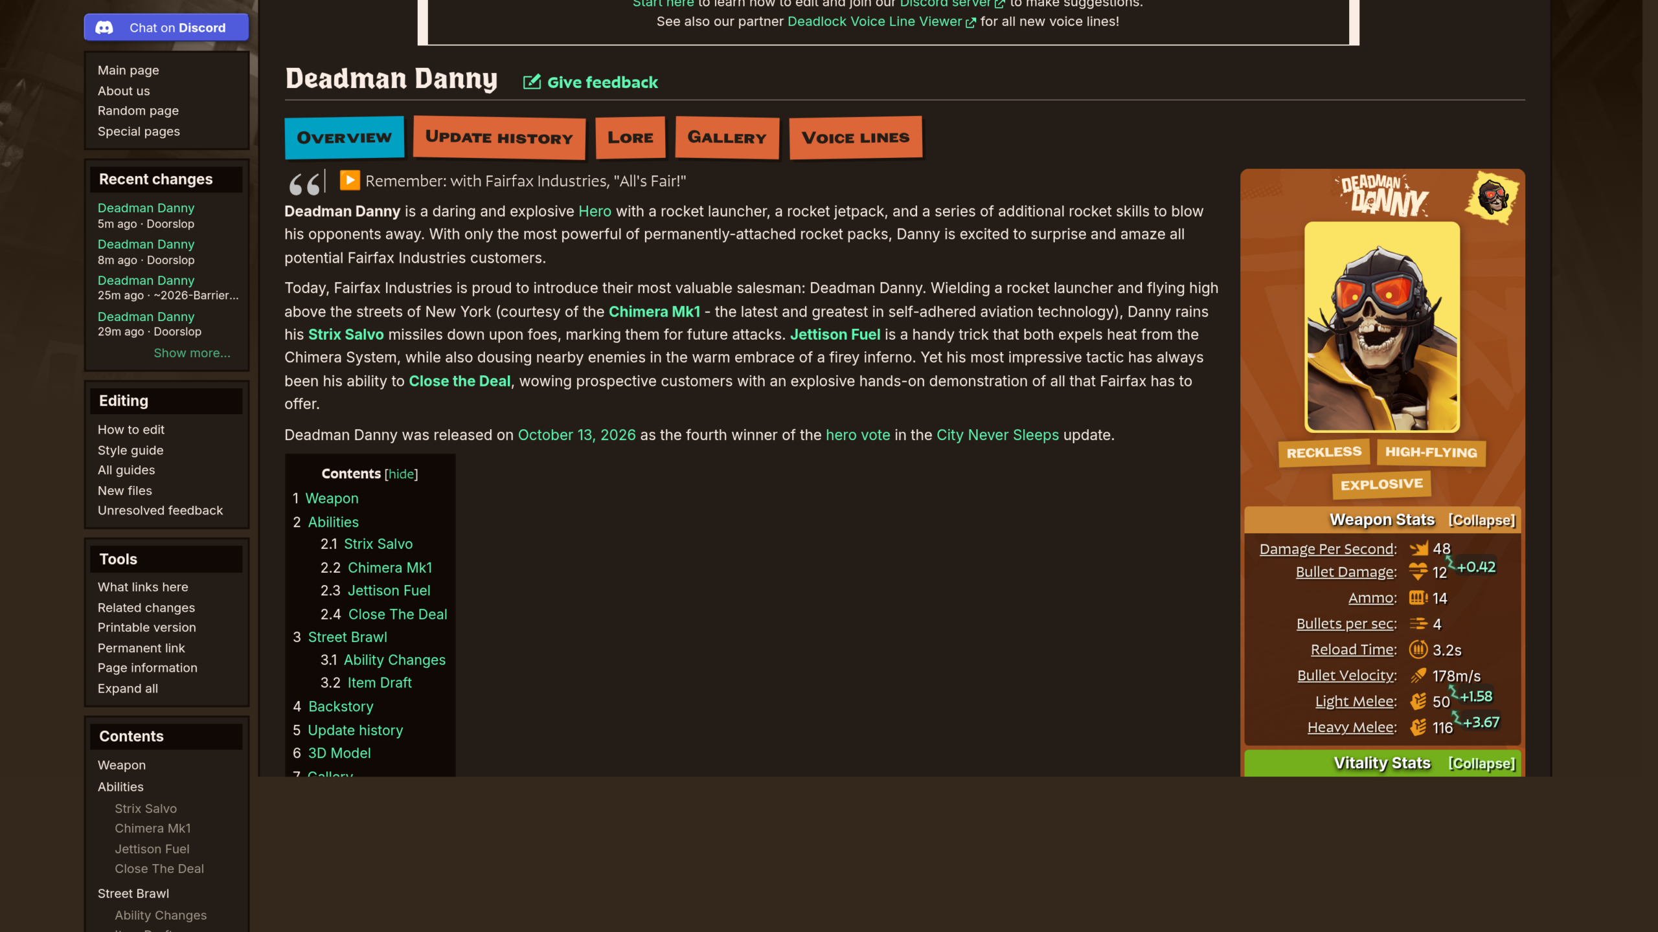1658x932 pixels.
Task: Switch to the Overview tab
Action: tap(344, 138)
